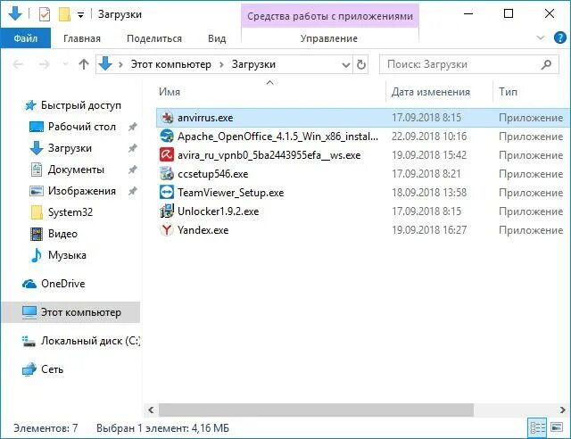The height and width of the screenshot is (439, 571).
Task: Open quick access toolbar customize dropdown
Action: click(x=80, y=15)
